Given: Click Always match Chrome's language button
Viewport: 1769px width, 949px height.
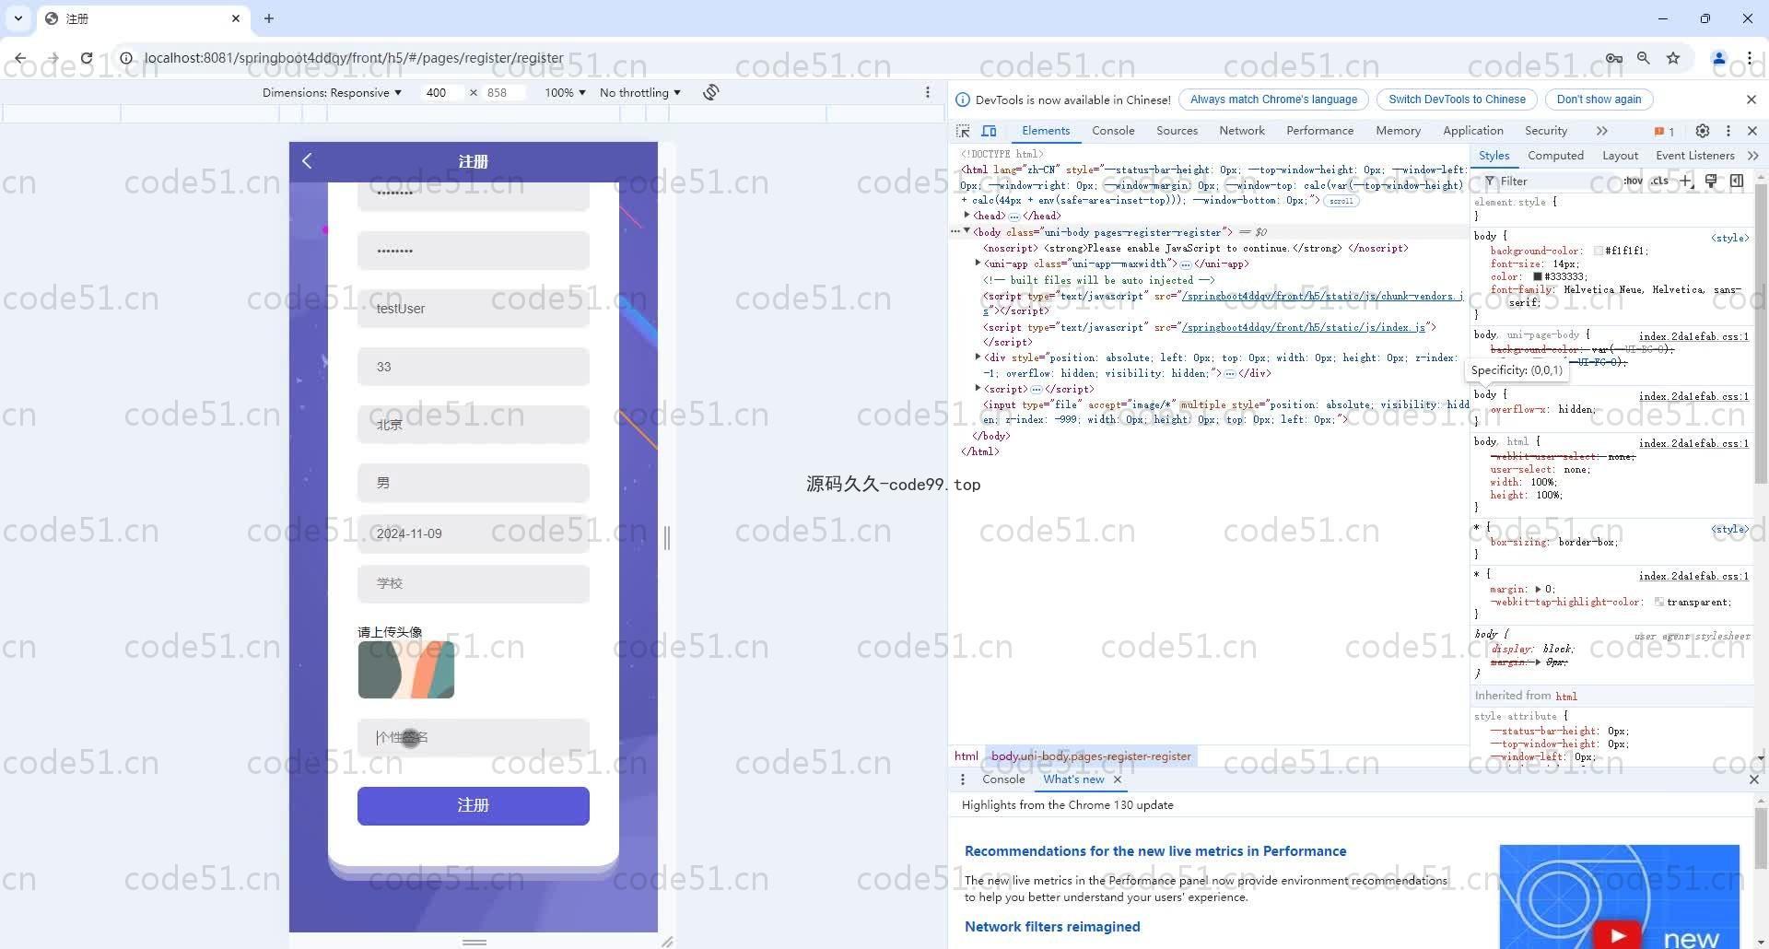Looking at the screenshot, I should coord(1273,100).
